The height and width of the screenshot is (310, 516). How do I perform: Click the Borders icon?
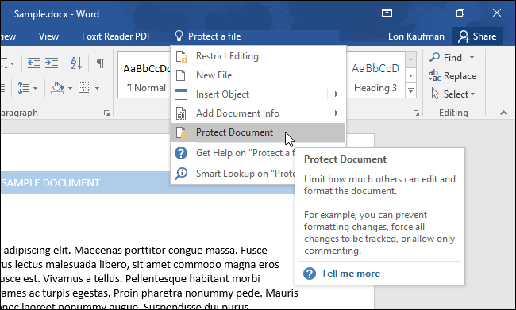(83, 88)
